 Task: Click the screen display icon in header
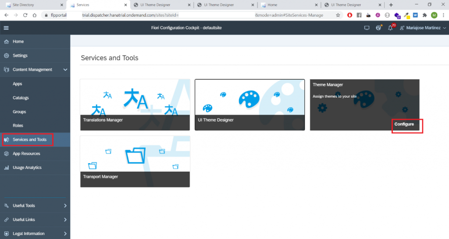[367, 28]
